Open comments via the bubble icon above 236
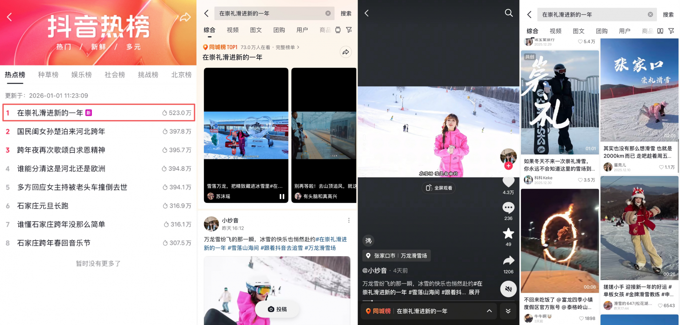Image resolution: width=680 pixels, height=325 pixels. 508,208
